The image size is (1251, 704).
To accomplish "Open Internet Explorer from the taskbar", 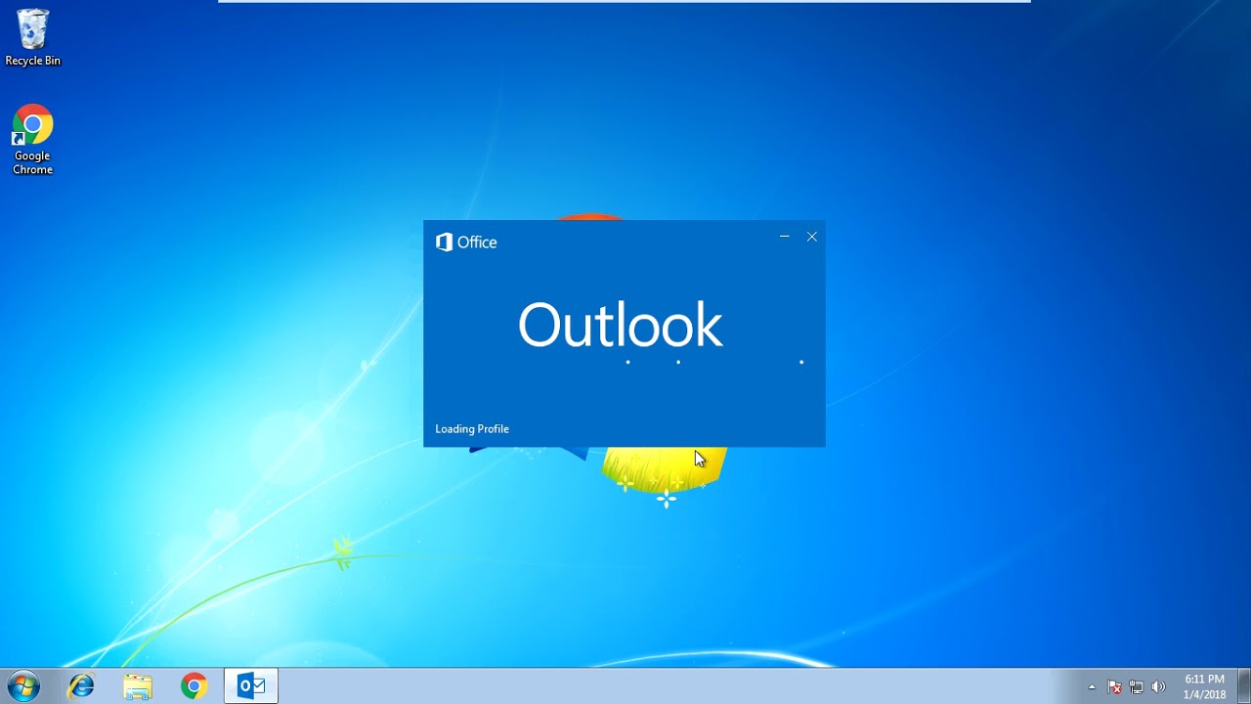I will tap(81, 686).
